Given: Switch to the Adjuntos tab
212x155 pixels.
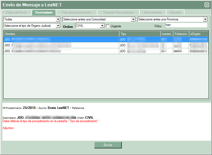Looking at the screenshot, I should click(175, 12).
